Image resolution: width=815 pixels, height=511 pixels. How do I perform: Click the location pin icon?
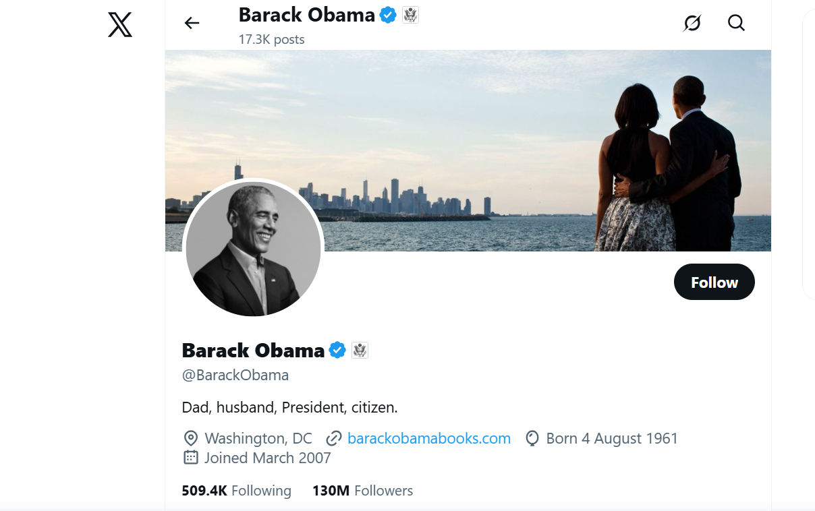190,438
